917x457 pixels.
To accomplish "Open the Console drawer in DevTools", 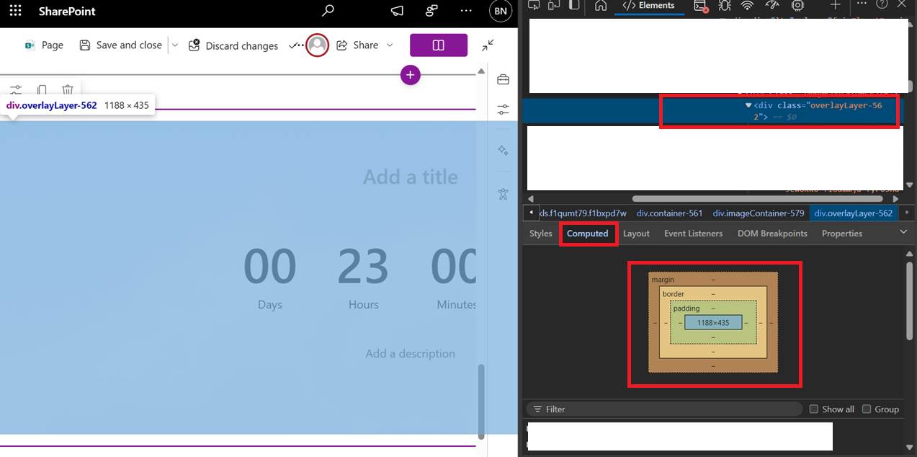I will click(x=699, y=6).
